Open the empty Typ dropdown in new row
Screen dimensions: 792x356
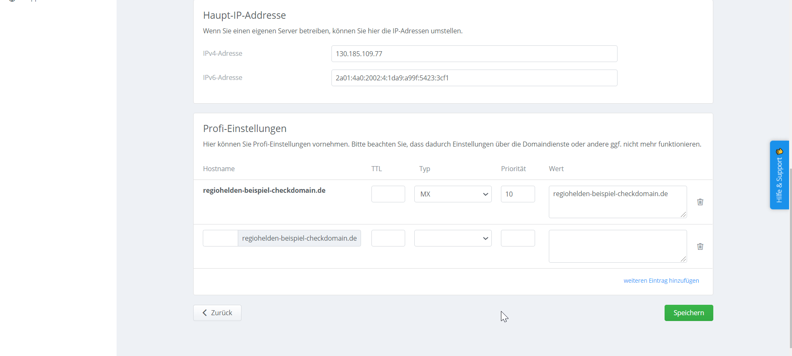[x=453, y=238]
